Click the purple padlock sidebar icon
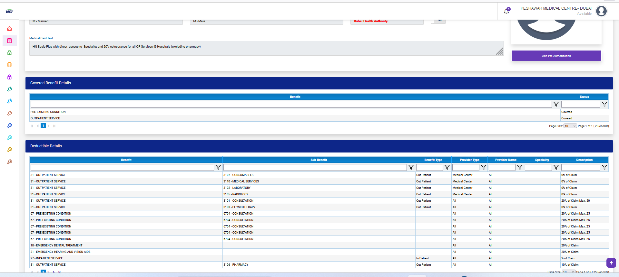619x277 pixels. pyautogui.click(x=9, y=77)
